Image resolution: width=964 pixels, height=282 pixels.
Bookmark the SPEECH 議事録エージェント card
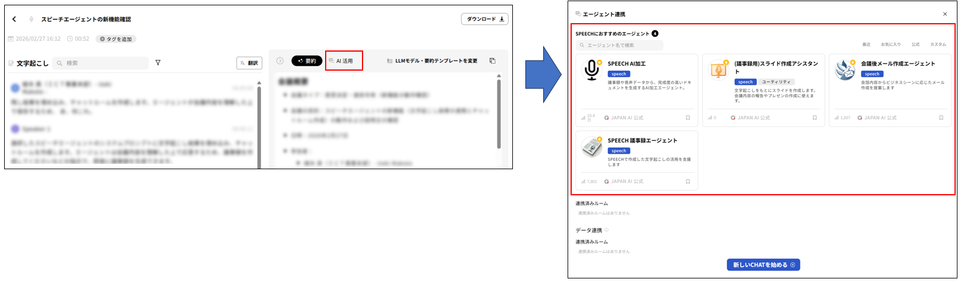click(688, 182)
